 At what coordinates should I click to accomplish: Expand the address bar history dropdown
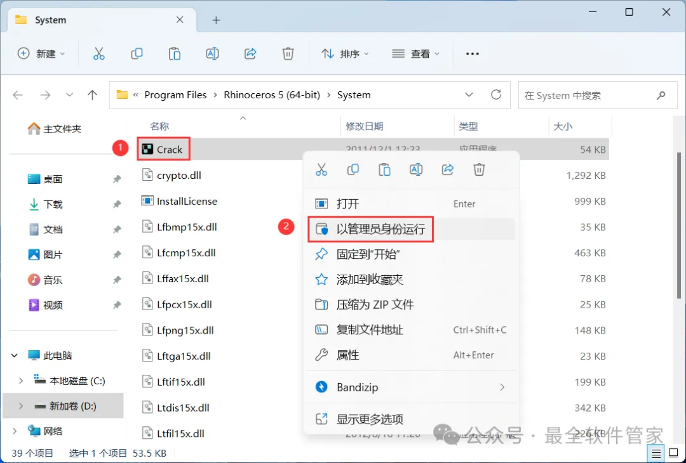tap(469, 95)
